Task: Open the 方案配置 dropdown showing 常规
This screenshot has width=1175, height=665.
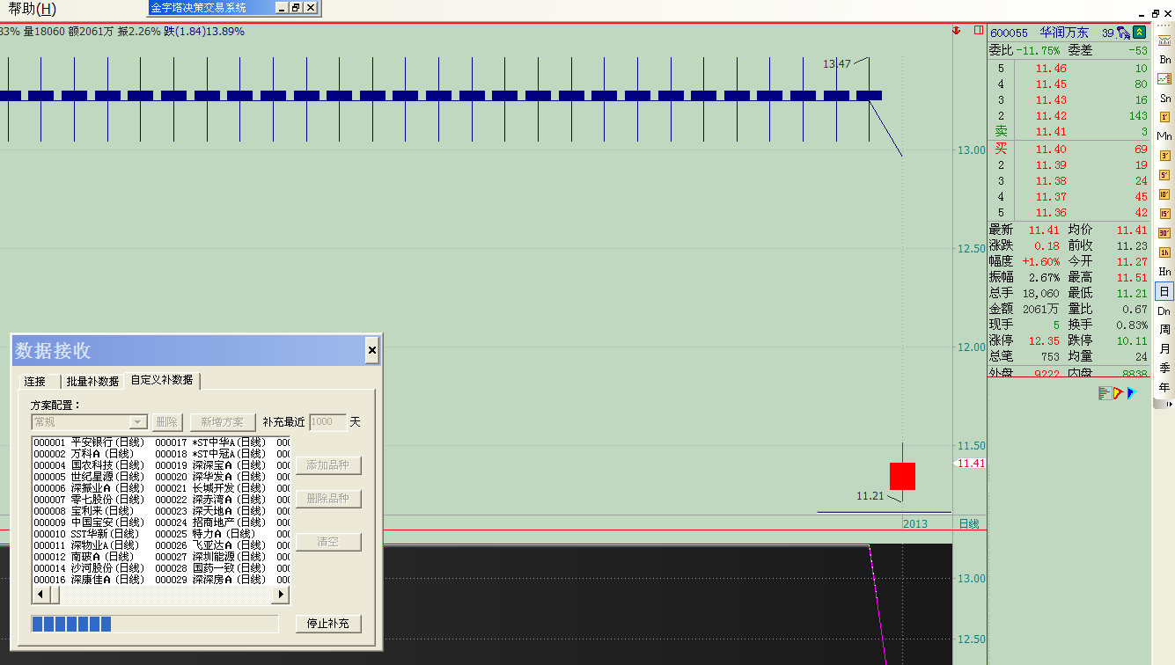Action: [x=89, y=422]
